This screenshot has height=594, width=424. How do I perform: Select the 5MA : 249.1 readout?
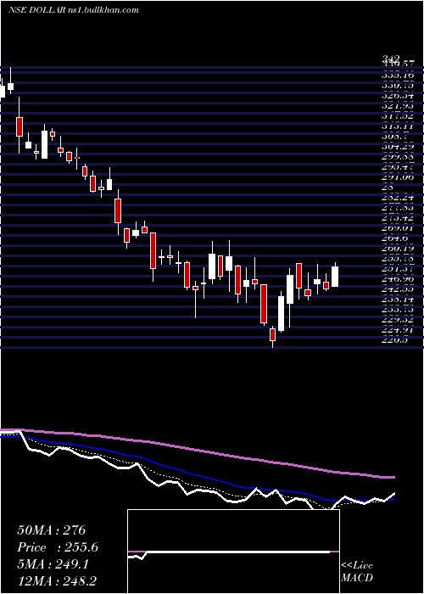point(53,564)
